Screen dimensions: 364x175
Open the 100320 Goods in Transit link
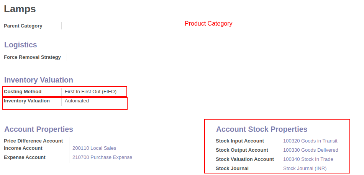pos(310,141)
